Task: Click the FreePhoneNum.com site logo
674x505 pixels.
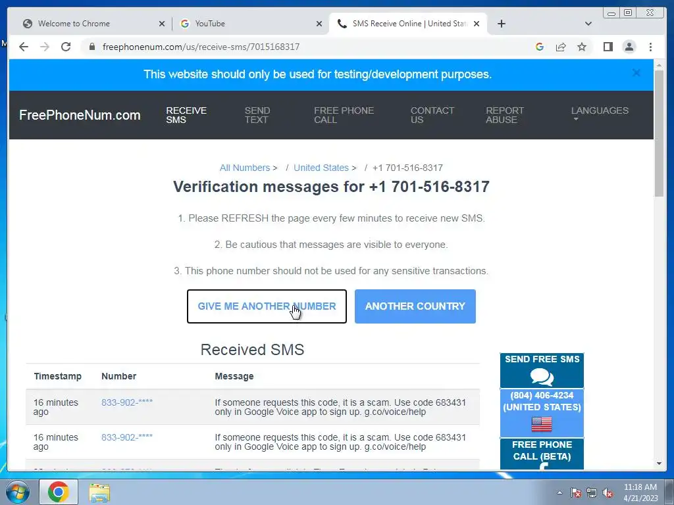Action: (80, 115)
